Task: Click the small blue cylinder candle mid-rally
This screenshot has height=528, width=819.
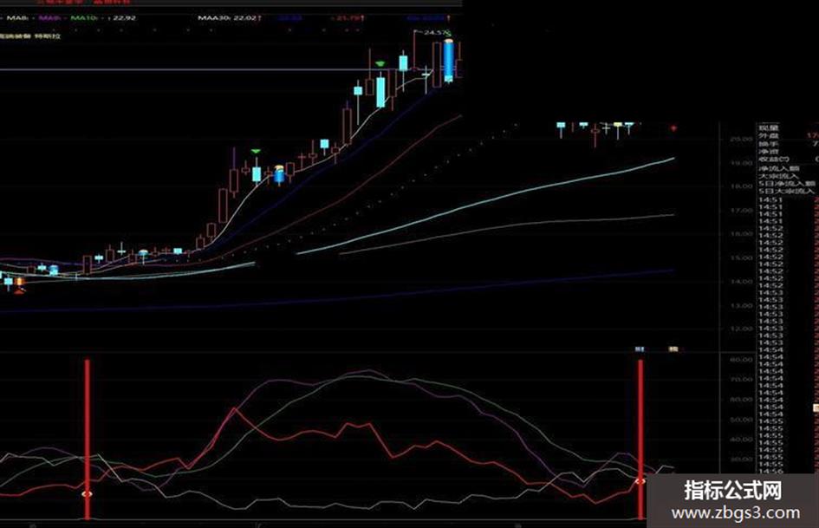Action: click(279, 174)
